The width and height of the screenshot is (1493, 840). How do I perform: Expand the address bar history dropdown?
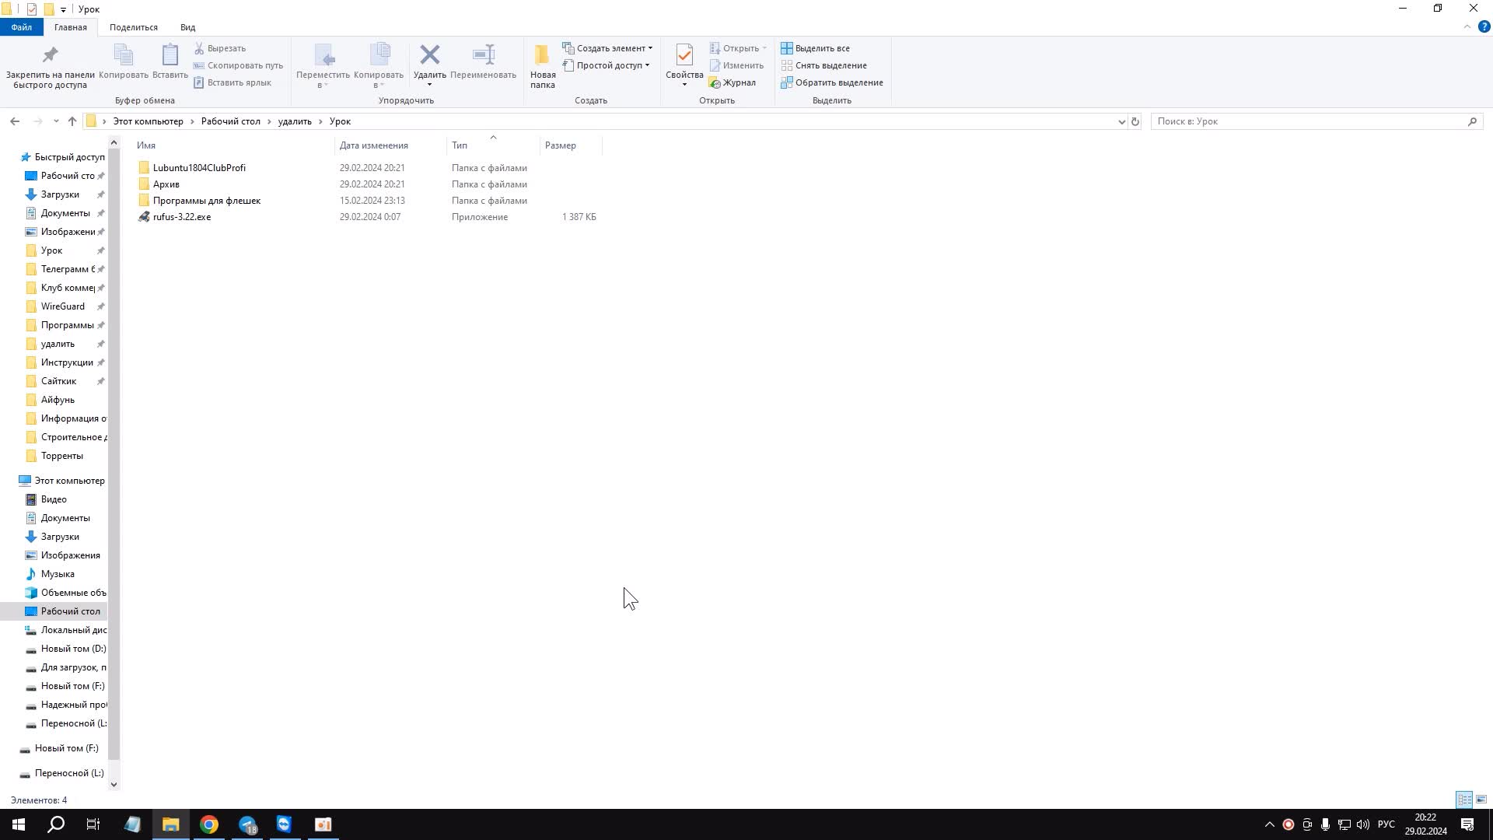click(1121, 121)
